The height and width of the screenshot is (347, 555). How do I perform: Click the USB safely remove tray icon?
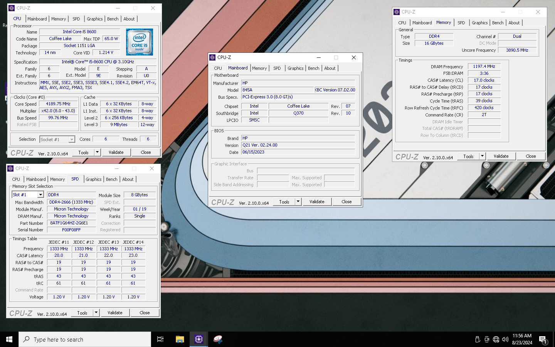pyautogui.click(x=478, y=339)
